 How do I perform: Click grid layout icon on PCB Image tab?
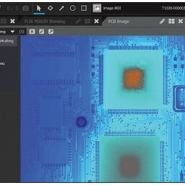(171, 21)
